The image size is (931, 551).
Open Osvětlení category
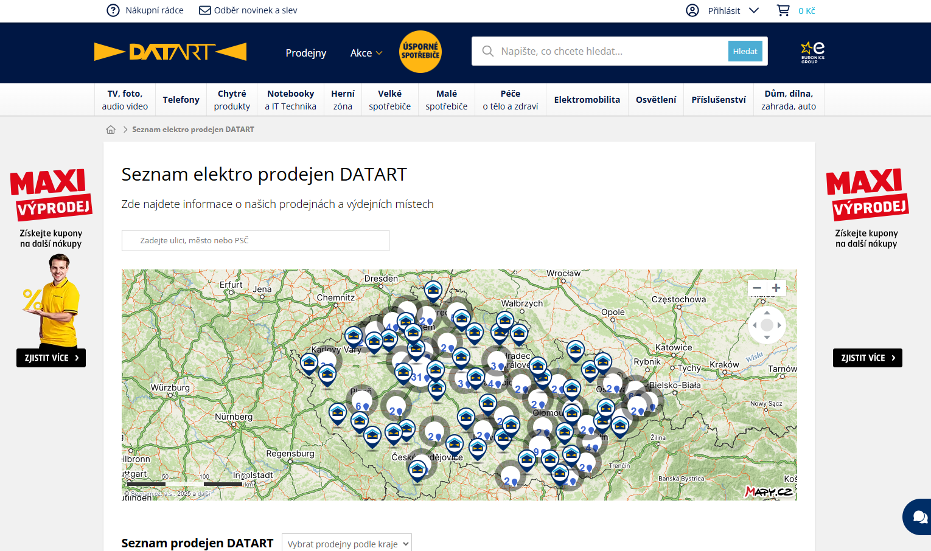[x=656, y=100]
